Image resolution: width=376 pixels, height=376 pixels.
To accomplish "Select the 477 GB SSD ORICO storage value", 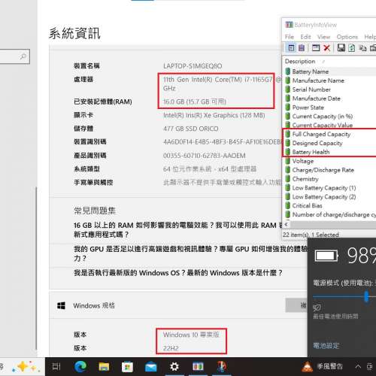I will click(x=191, y=129).
